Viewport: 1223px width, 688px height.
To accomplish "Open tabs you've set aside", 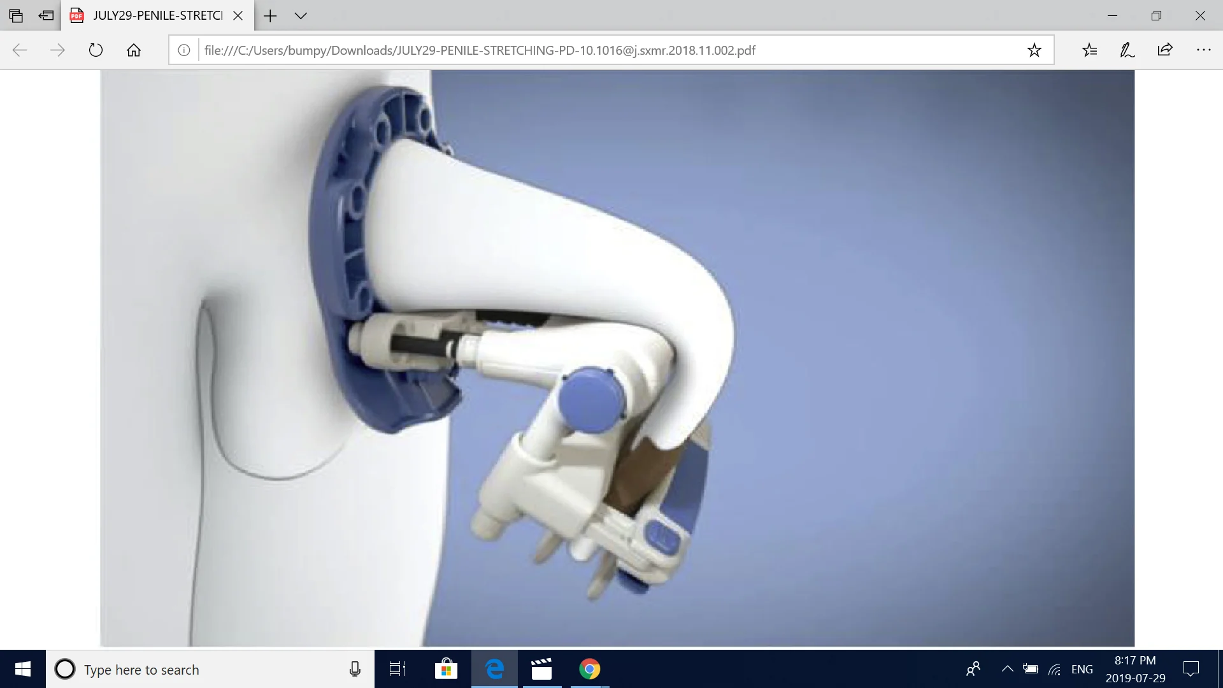I will coord(16,15).
